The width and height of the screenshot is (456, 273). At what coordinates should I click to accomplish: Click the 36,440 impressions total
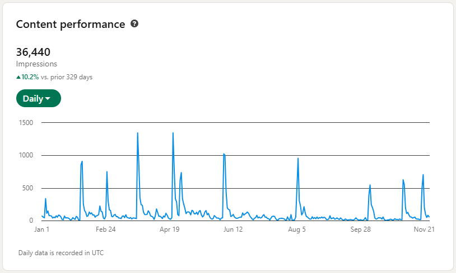tap(34, 52)
